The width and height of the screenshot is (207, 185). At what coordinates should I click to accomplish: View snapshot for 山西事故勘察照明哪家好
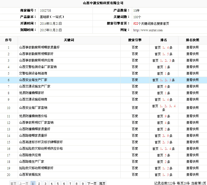coord(192,54)
